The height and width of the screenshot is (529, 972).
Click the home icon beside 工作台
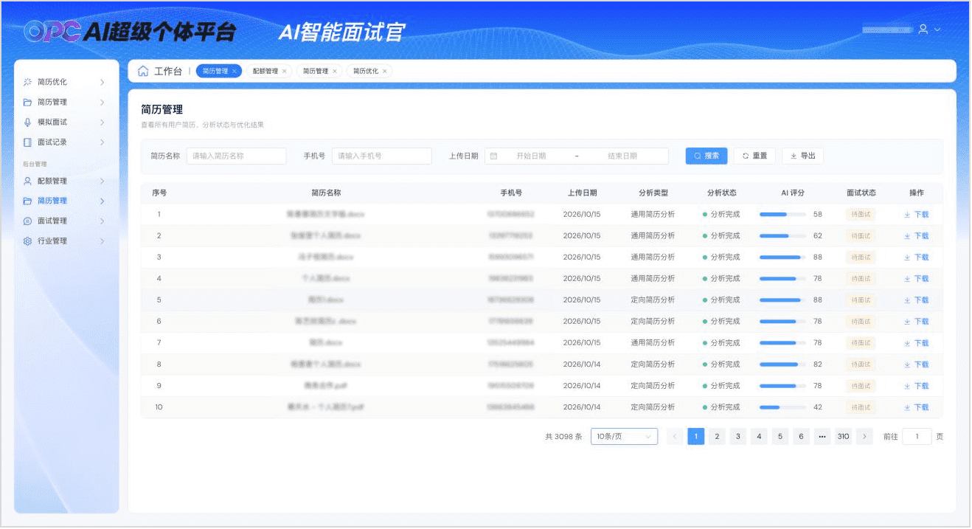click(143, 71)
